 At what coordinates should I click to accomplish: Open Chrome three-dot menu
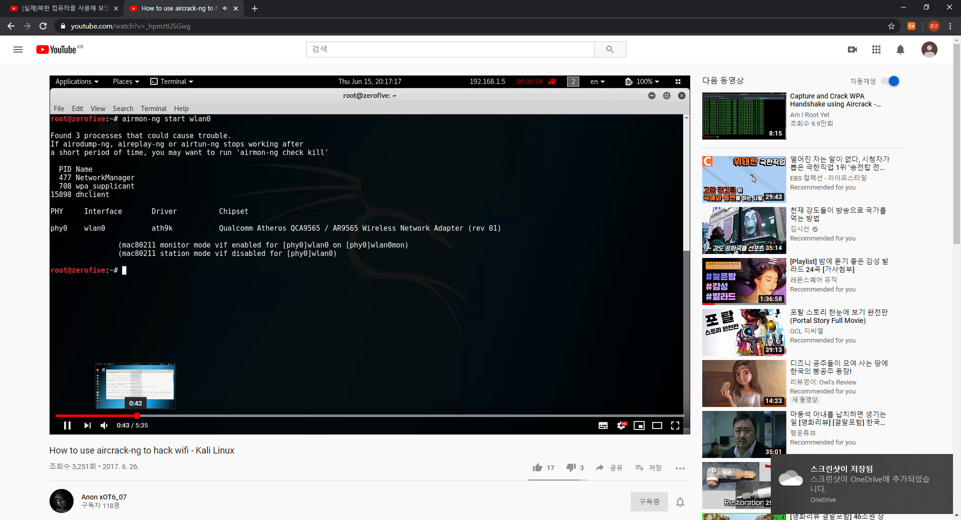click(950, 26)
